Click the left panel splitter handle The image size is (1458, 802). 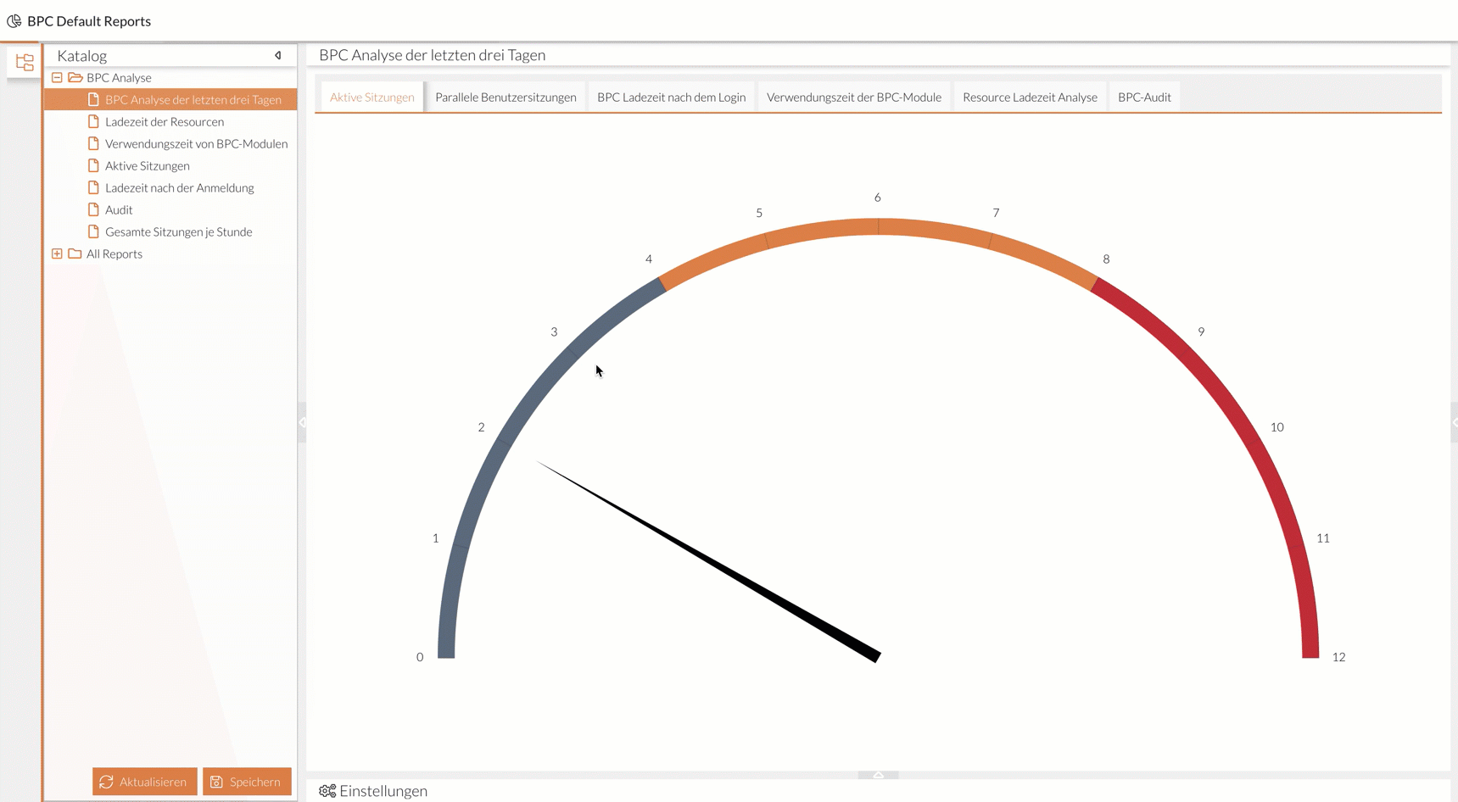(x=302, y=422)
